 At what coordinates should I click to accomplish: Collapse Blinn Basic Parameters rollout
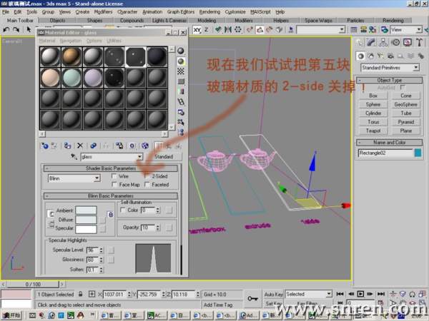point(111,195)
